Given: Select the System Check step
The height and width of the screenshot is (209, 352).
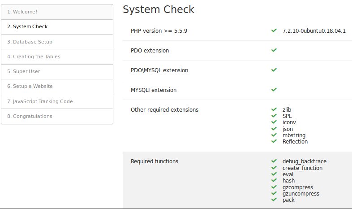Looking at the screenshot, I should click(x=57, y=26).
